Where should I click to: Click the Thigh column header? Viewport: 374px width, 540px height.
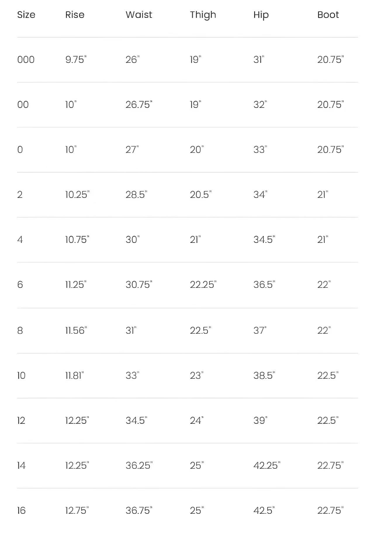coord(203,15)
